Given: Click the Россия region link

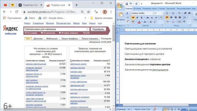Looking at the screenshot, I should 86,33.
